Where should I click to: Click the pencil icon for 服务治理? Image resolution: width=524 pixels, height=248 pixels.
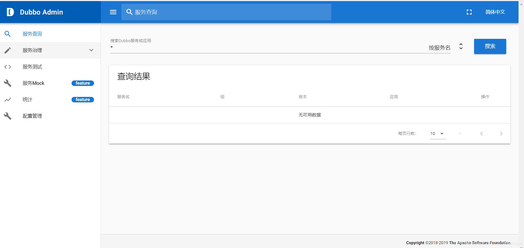pos(7,50)
